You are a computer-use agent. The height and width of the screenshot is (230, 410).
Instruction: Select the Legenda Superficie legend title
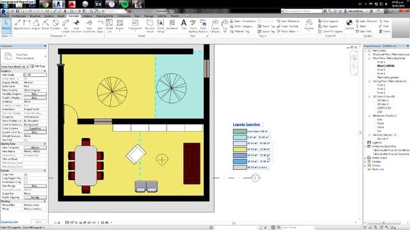[x=247, y=125]
